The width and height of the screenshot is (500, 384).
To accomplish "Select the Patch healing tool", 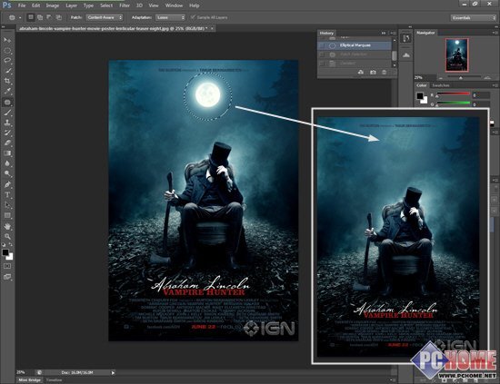I will click(x=7, y=103).
